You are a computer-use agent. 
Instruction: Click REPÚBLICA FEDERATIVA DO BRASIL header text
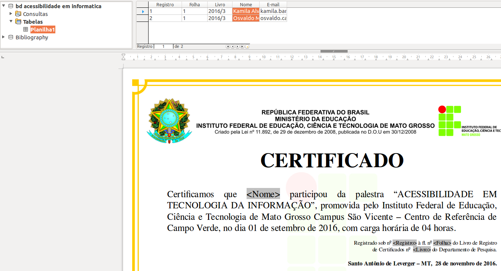tap(315, 112)
